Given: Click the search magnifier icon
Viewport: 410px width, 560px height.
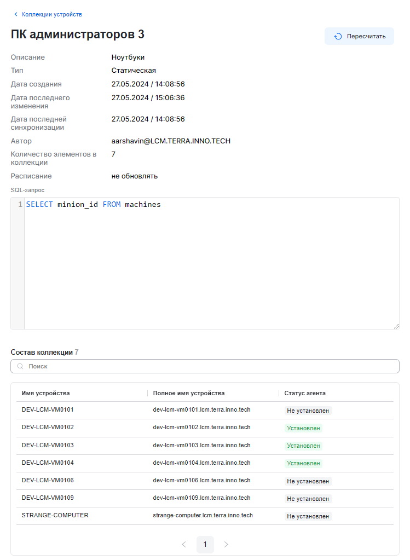Looking at the screenshot, I should (20, 366).
